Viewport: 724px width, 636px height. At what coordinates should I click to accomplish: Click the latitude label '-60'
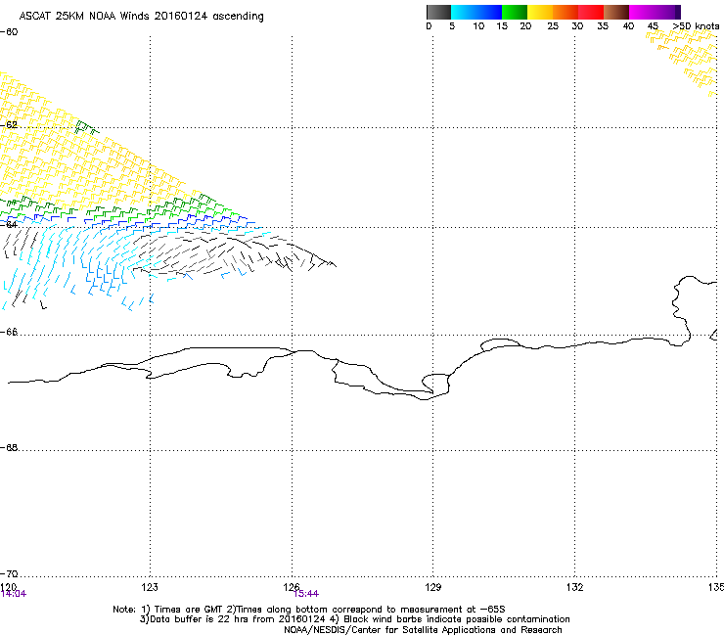point(9,32)
